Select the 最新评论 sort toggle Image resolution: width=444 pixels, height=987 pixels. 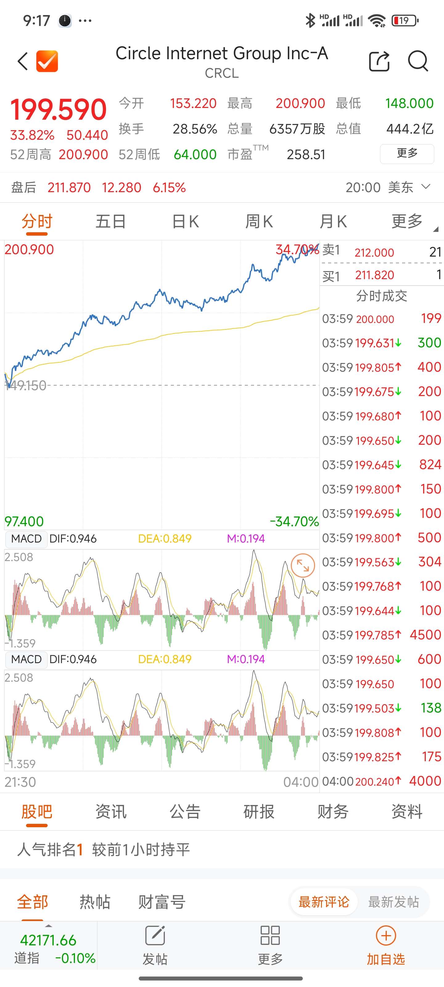coord(324,902)
